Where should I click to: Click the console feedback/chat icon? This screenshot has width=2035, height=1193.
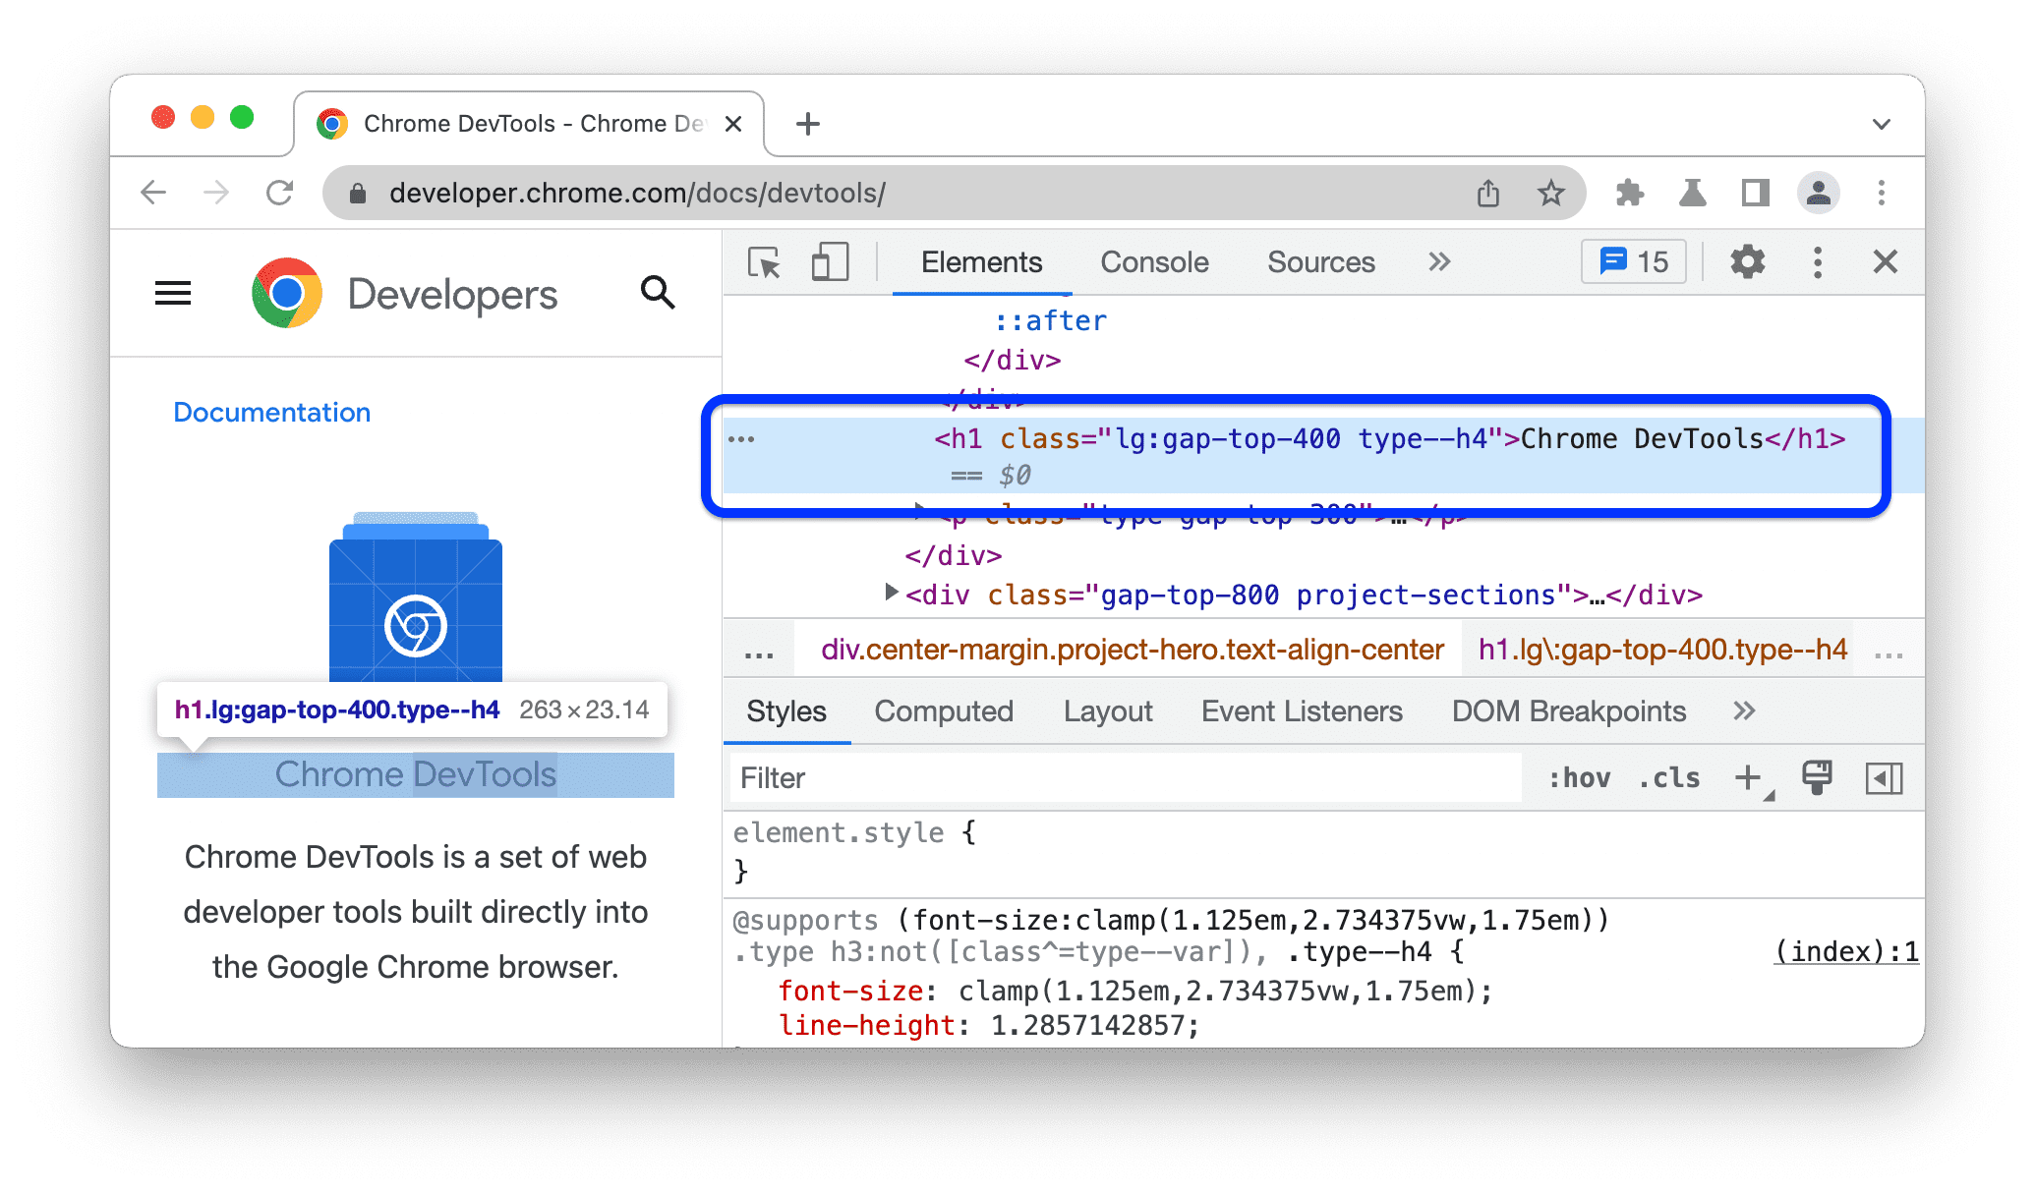click(x=1632, y=261)
